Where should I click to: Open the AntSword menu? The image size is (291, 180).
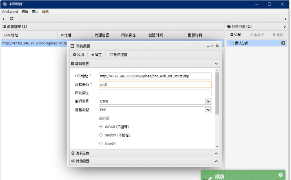coord(10,11)
